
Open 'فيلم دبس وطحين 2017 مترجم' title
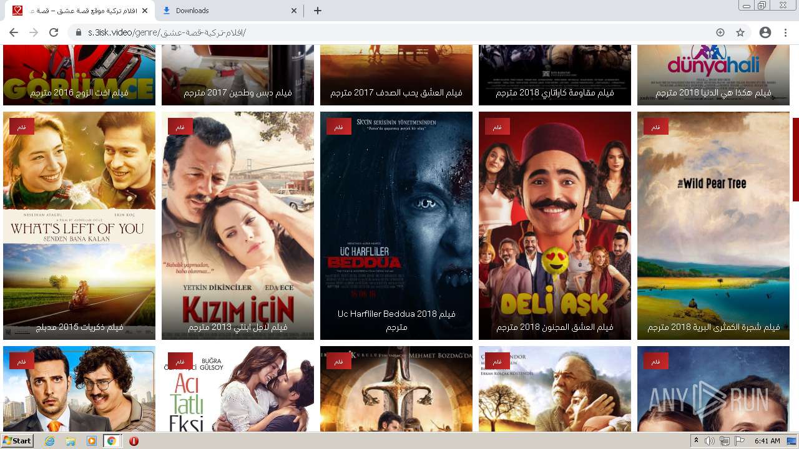click(x=238, y=93)
